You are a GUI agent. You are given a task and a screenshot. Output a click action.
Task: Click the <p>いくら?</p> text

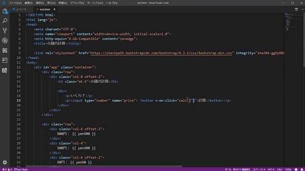79,96
